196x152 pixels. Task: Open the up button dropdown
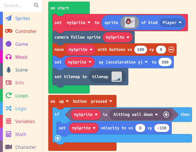(64, 101)
